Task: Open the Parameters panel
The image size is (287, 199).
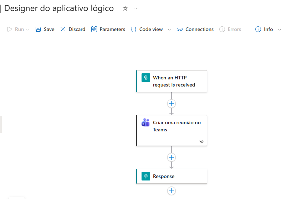Action: tap(108, 30)
